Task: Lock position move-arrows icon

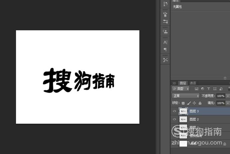Action: [x=194, y=103]
